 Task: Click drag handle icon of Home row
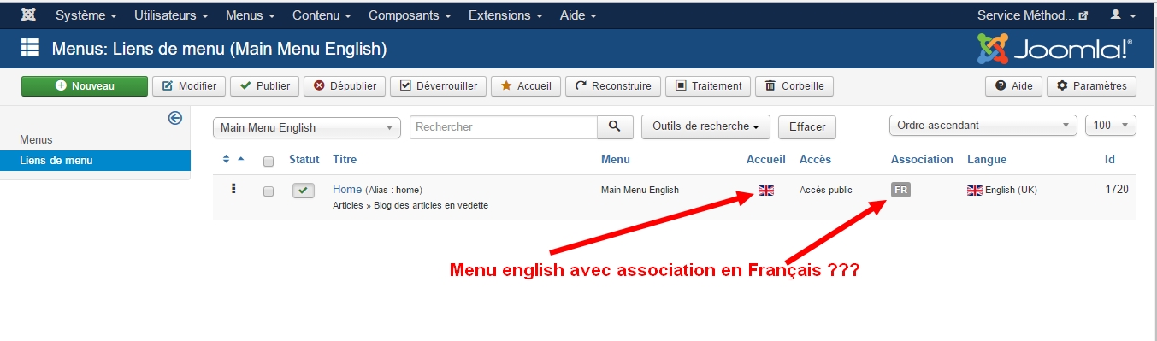point(233,189)
